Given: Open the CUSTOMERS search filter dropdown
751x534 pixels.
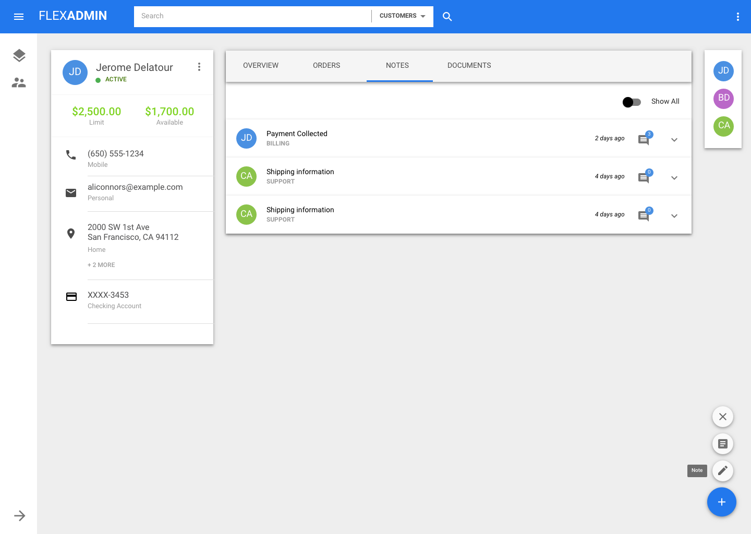Looking at the screenshot, I should click(x=402, y=16).
